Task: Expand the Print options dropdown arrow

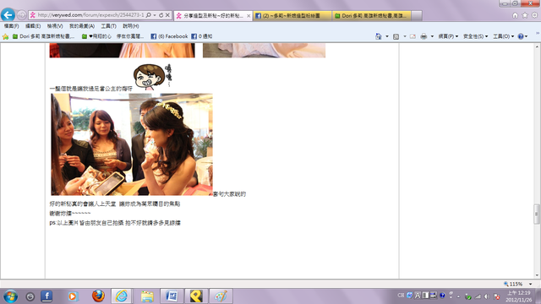Action: coord(432,36)
